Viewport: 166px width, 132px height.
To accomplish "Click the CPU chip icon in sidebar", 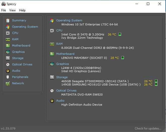I will (x=8, y=33).
